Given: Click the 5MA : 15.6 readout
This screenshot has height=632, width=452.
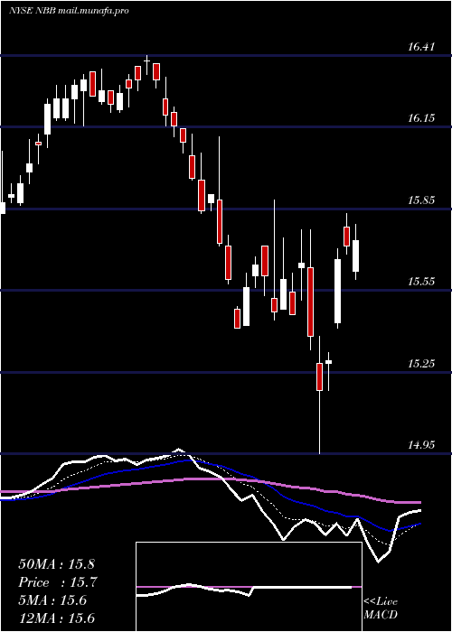Looking at the screenshot, I should click(x=52, y=600).
